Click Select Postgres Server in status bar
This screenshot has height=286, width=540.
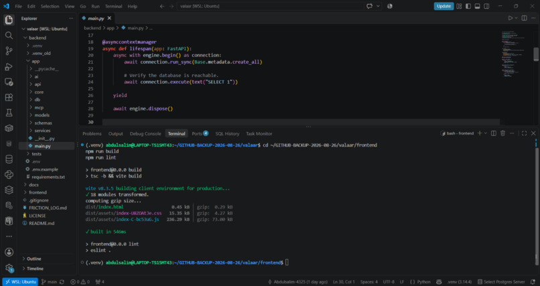[x=501, y=281]
